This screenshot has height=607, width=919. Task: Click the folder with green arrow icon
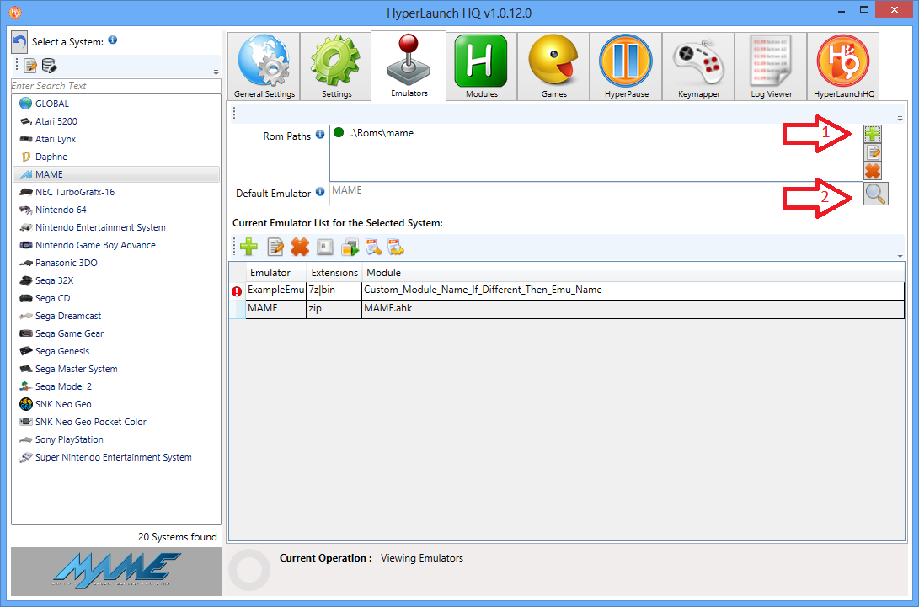click(x=350, y=247)
